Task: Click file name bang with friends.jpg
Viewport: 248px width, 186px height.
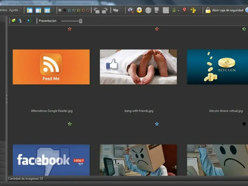Action: 139,111
